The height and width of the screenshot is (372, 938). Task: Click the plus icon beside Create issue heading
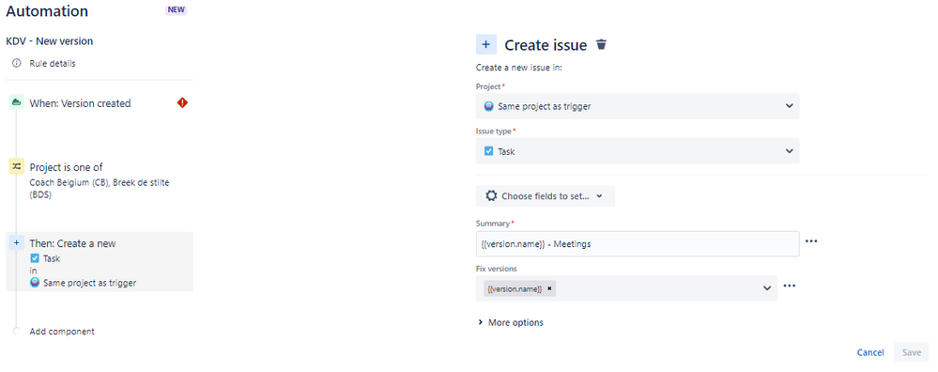(x=485, y=44)
